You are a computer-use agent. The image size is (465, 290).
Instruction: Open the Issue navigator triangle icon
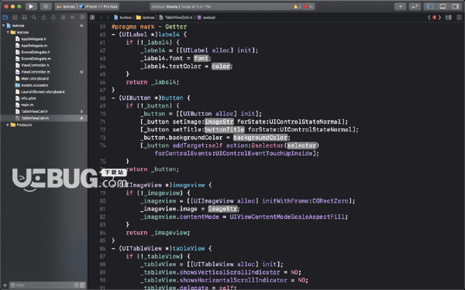coord(43,18)
